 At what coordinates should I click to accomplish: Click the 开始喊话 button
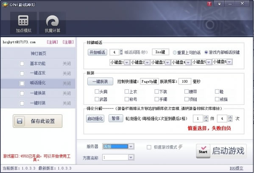98,52
